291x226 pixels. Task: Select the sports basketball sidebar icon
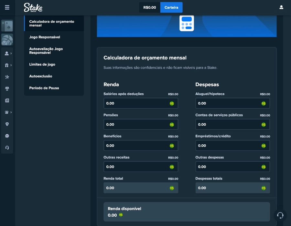tap(7, 40)
